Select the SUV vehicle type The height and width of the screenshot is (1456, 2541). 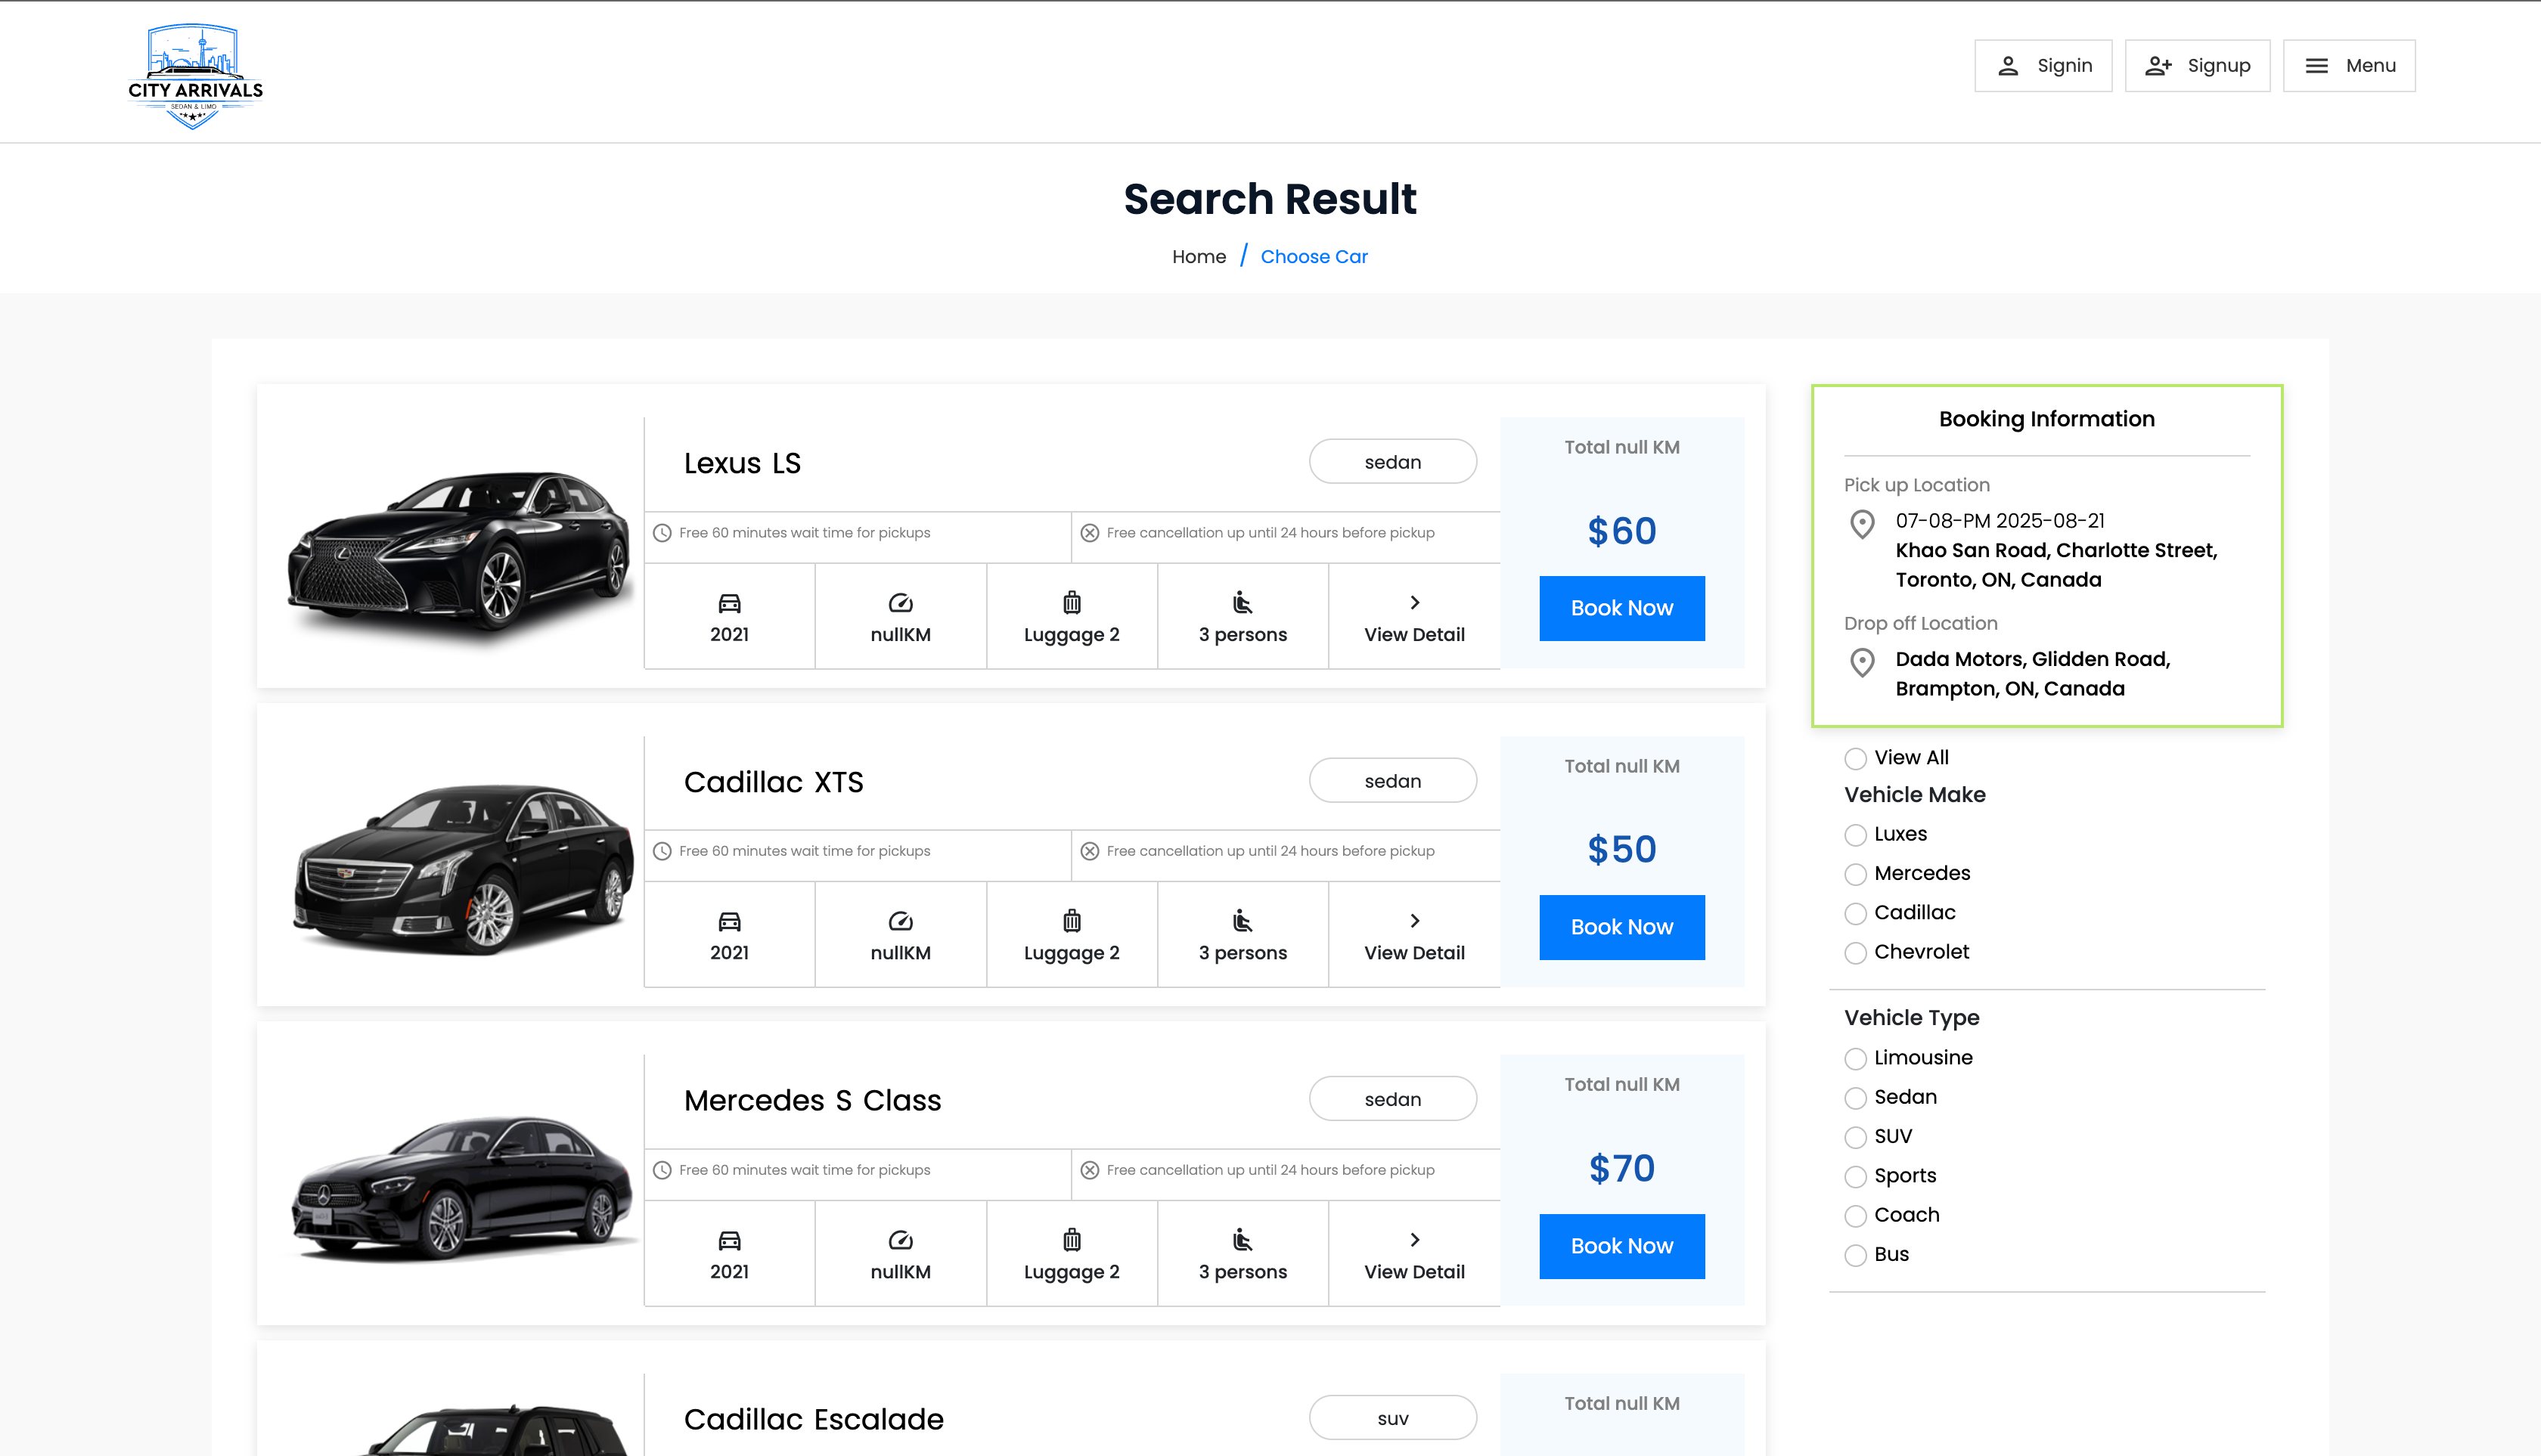coord(1856,1137)
